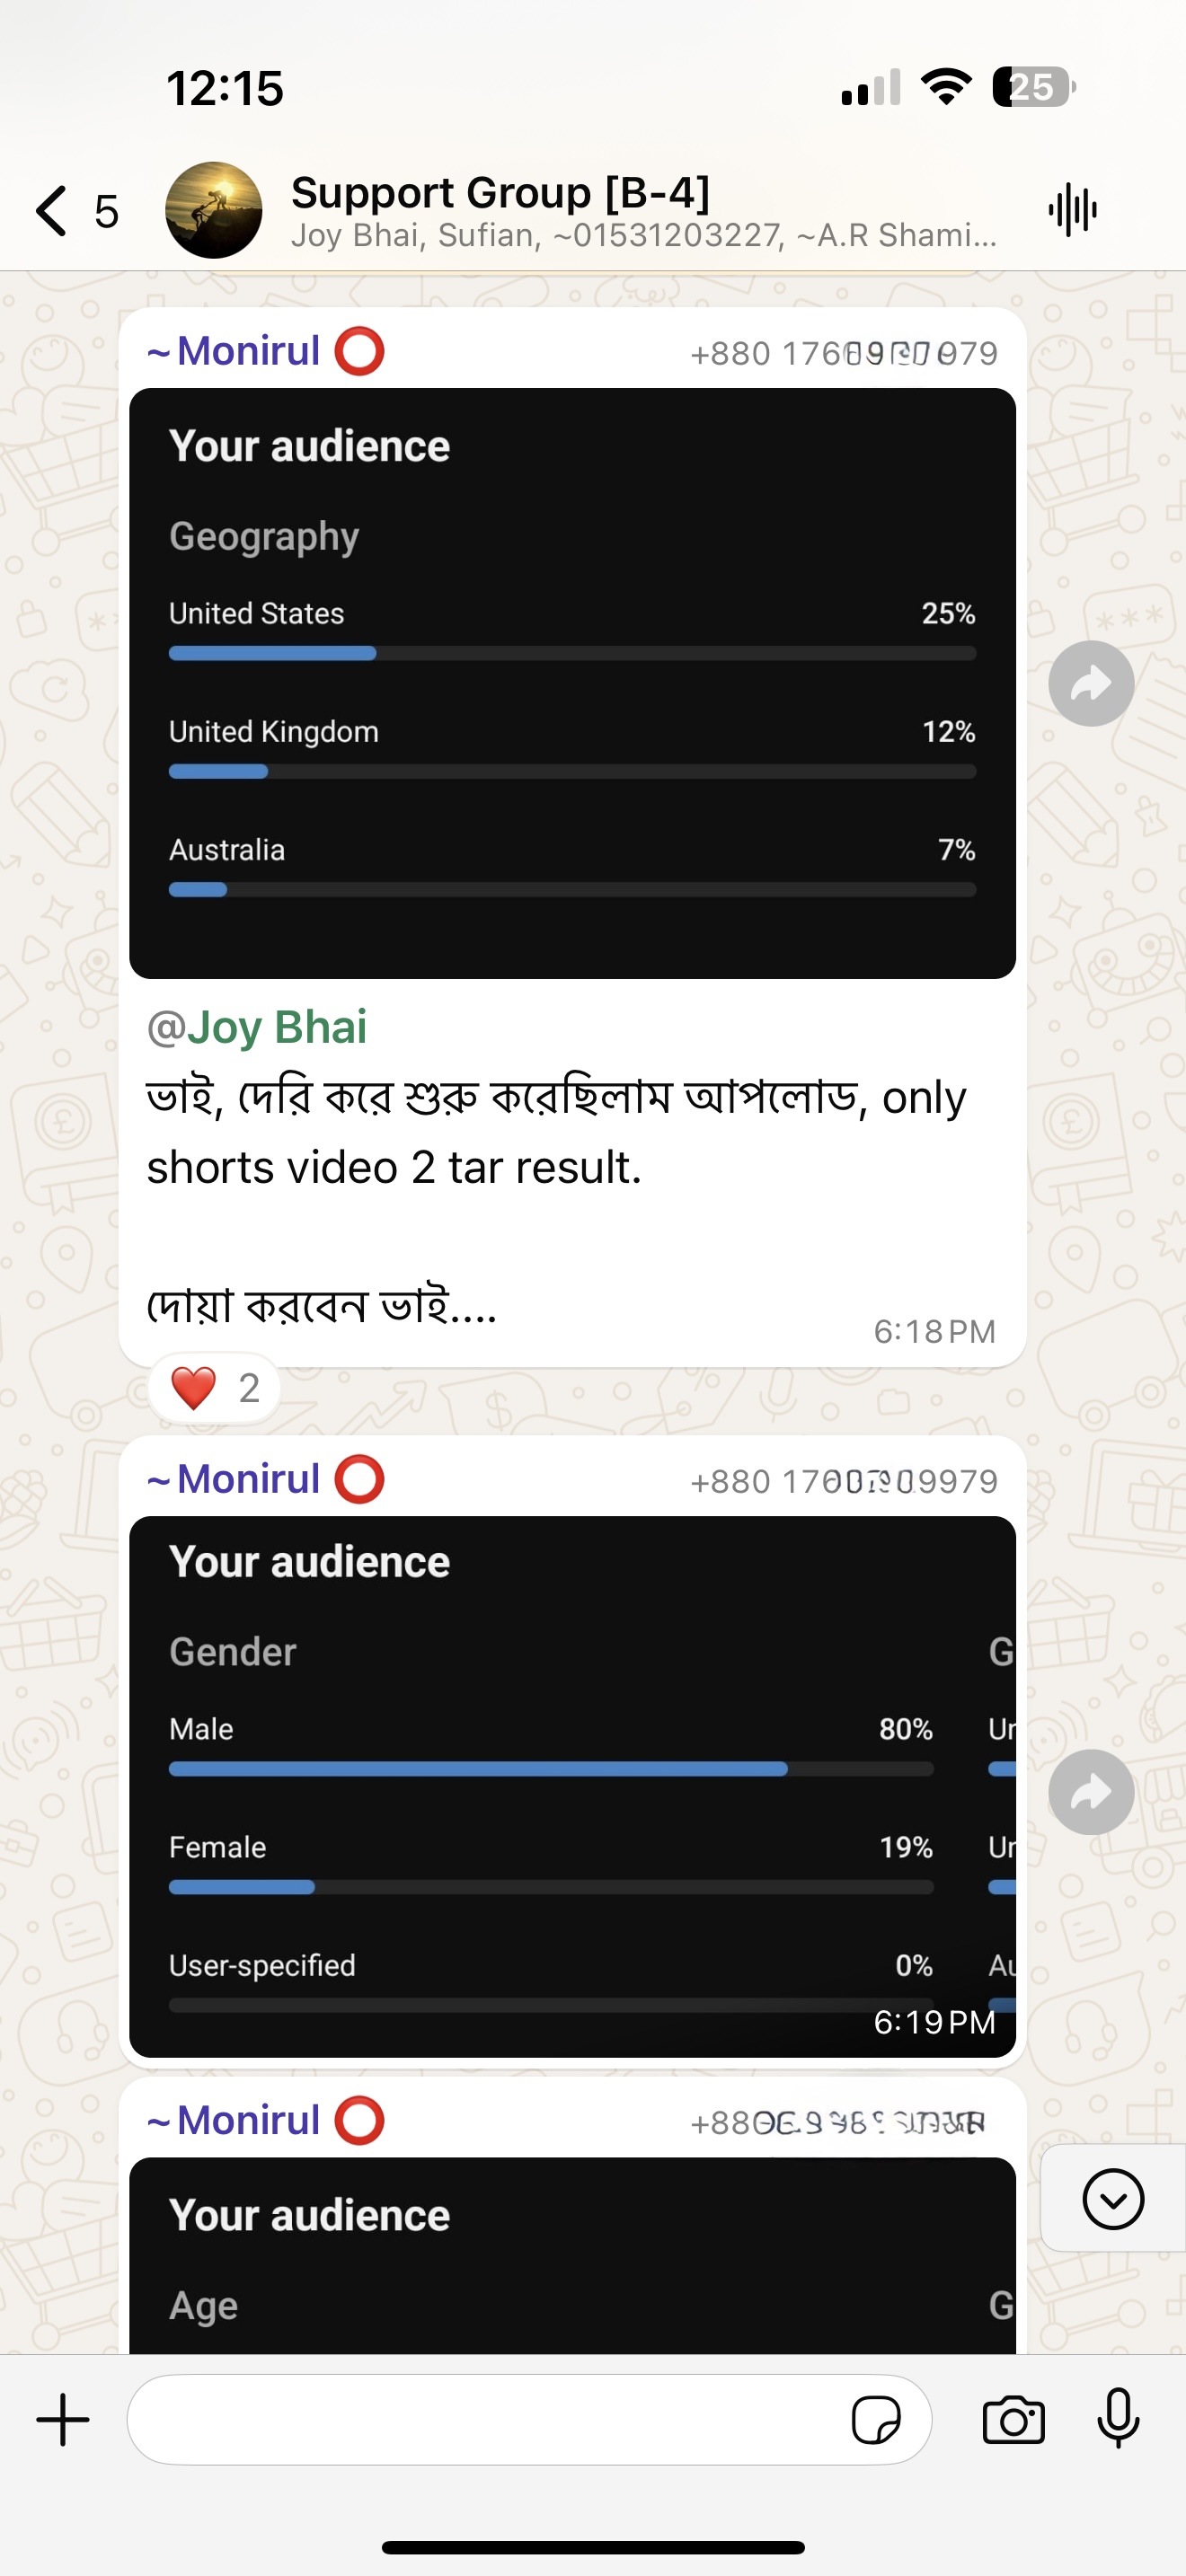Tap Monirul's name on the first message

coord(247,352)
